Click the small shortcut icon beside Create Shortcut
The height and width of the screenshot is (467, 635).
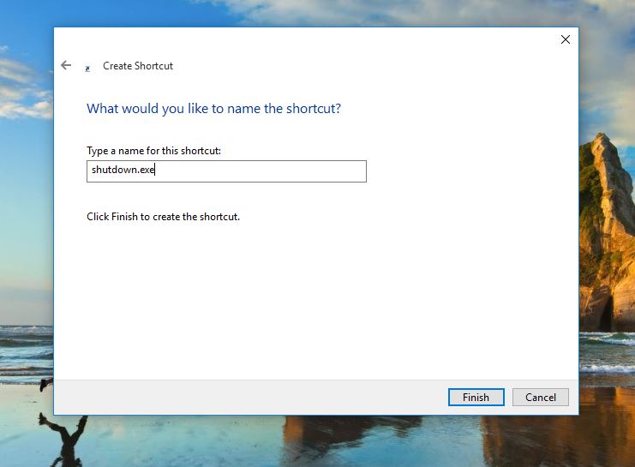point(87,67)
